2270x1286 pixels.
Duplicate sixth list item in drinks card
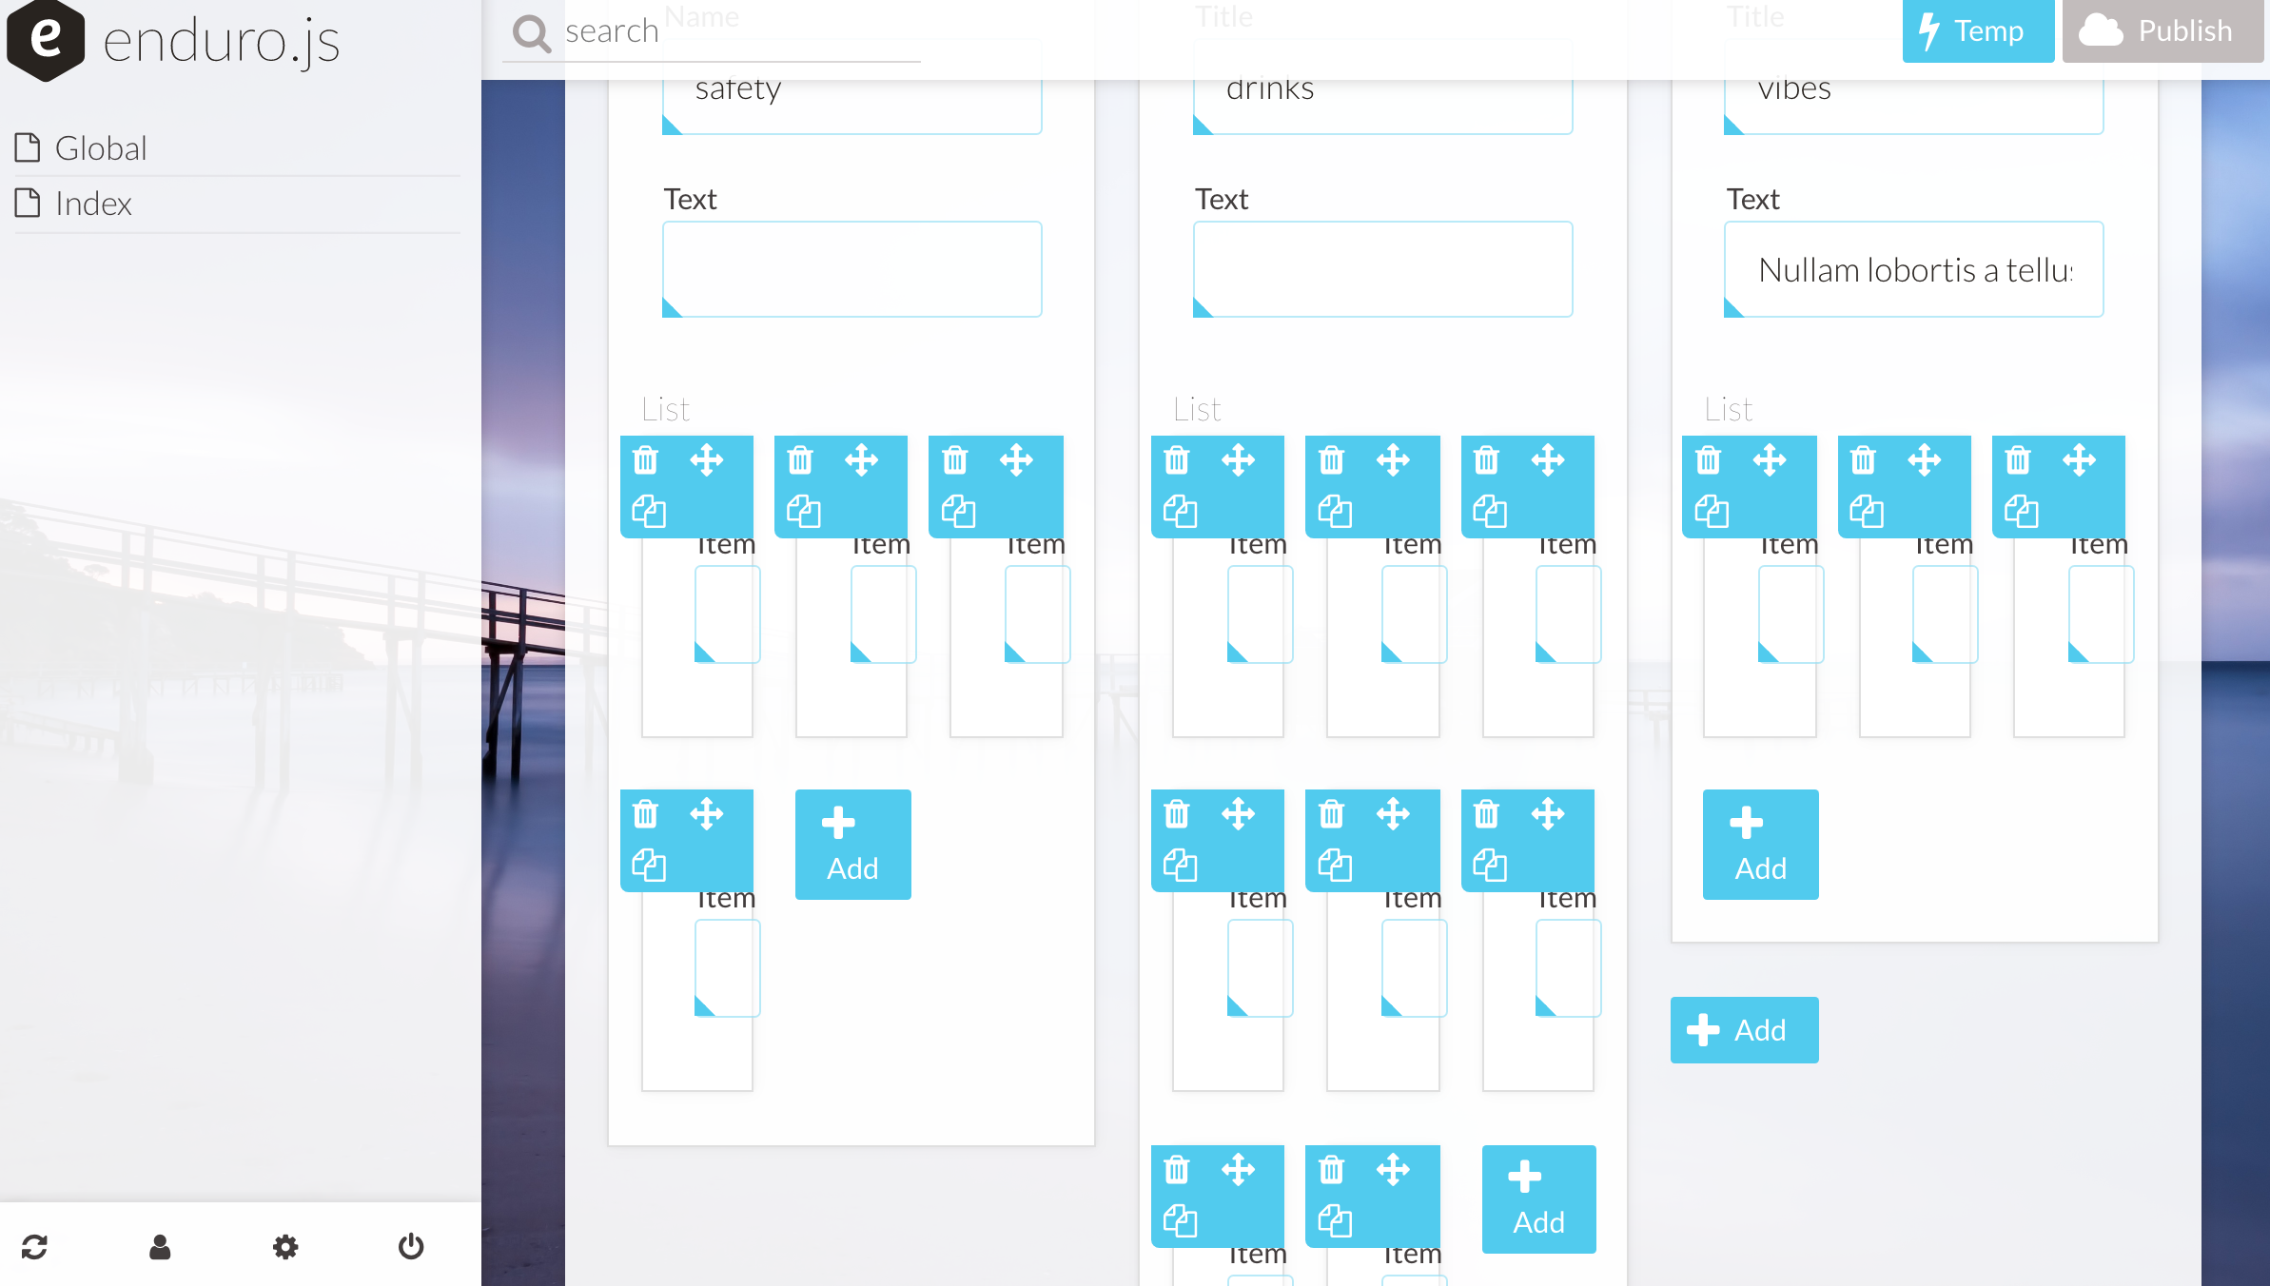[x=1491, y=866]
